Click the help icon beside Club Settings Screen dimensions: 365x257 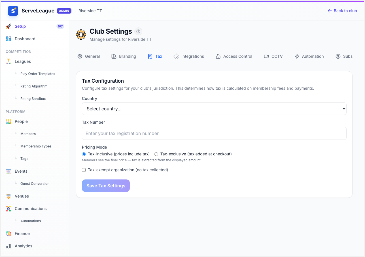(x=138, y=31)
